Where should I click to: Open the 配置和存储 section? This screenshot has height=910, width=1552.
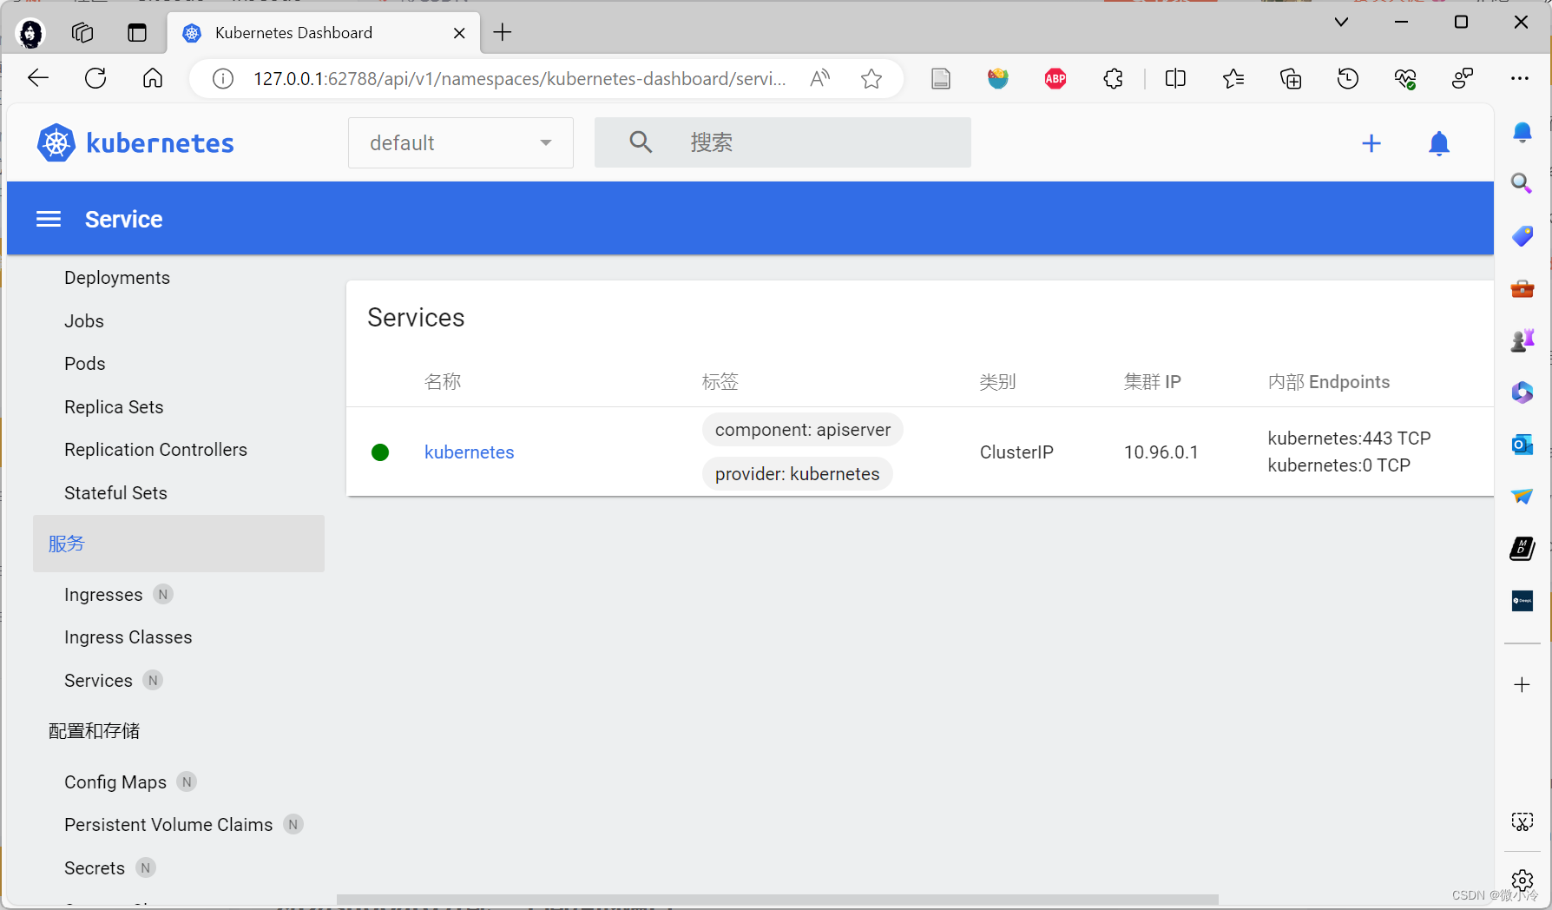point(94,731)
